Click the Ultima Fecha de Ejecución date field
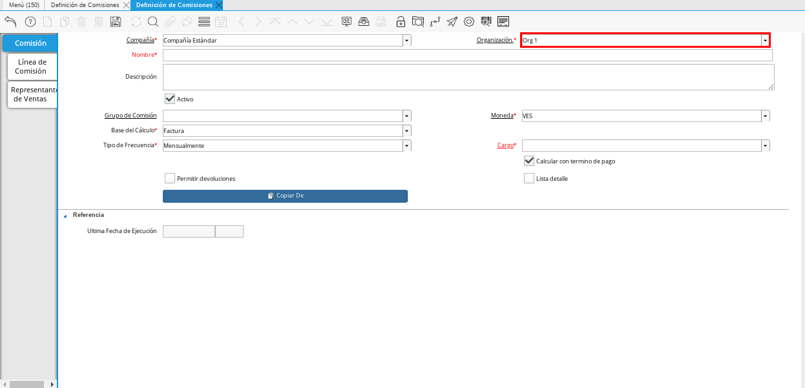 (x=189, y=231)
